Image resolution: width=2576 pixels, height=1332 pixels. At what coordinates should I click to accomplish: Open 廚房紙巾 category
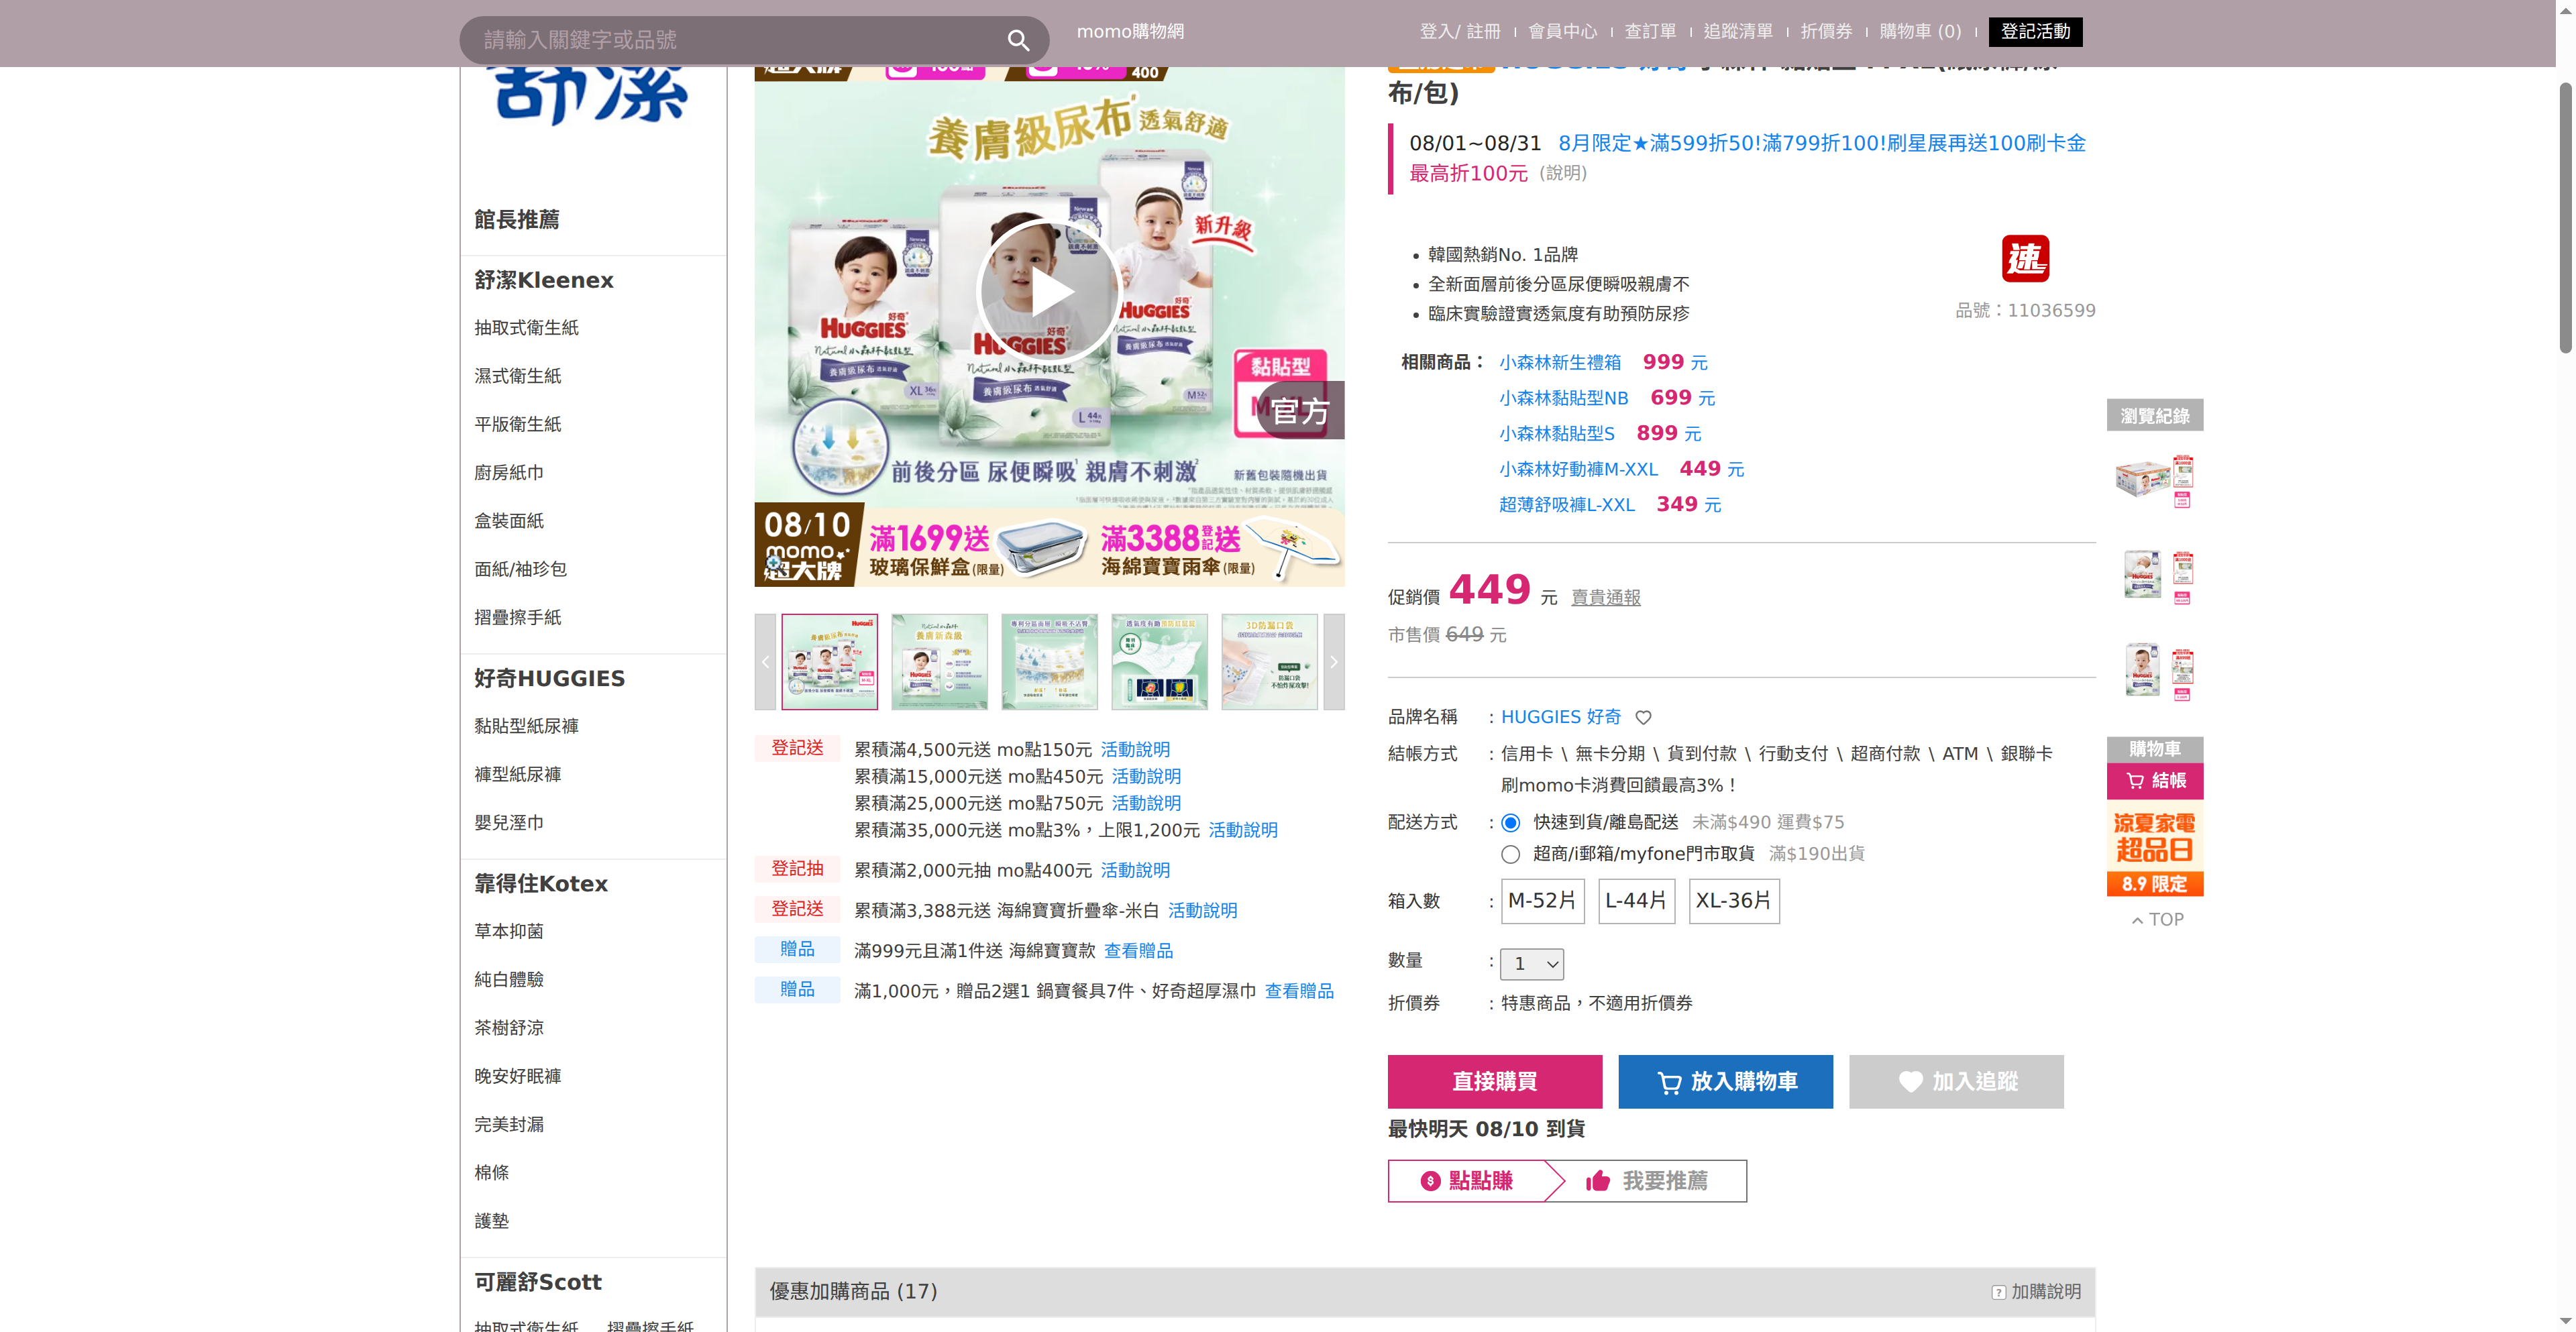point(509,473)
